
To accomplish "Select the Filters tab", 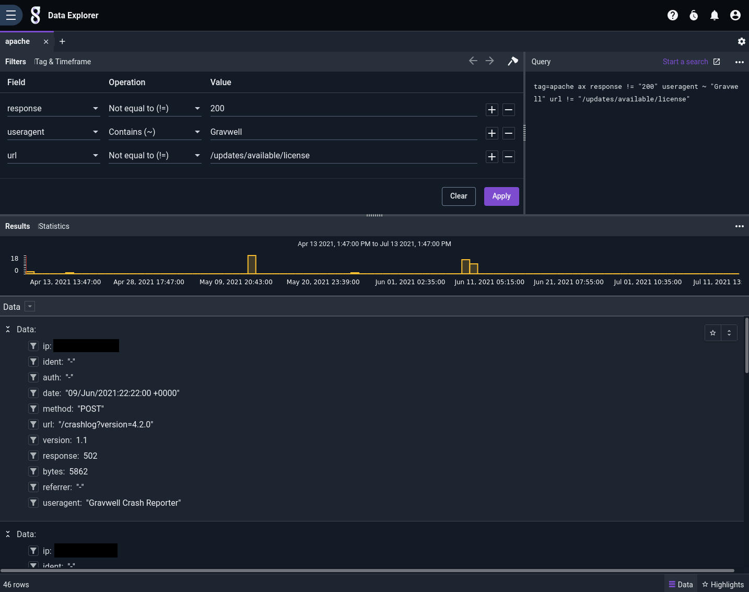I will pos(16,62).
